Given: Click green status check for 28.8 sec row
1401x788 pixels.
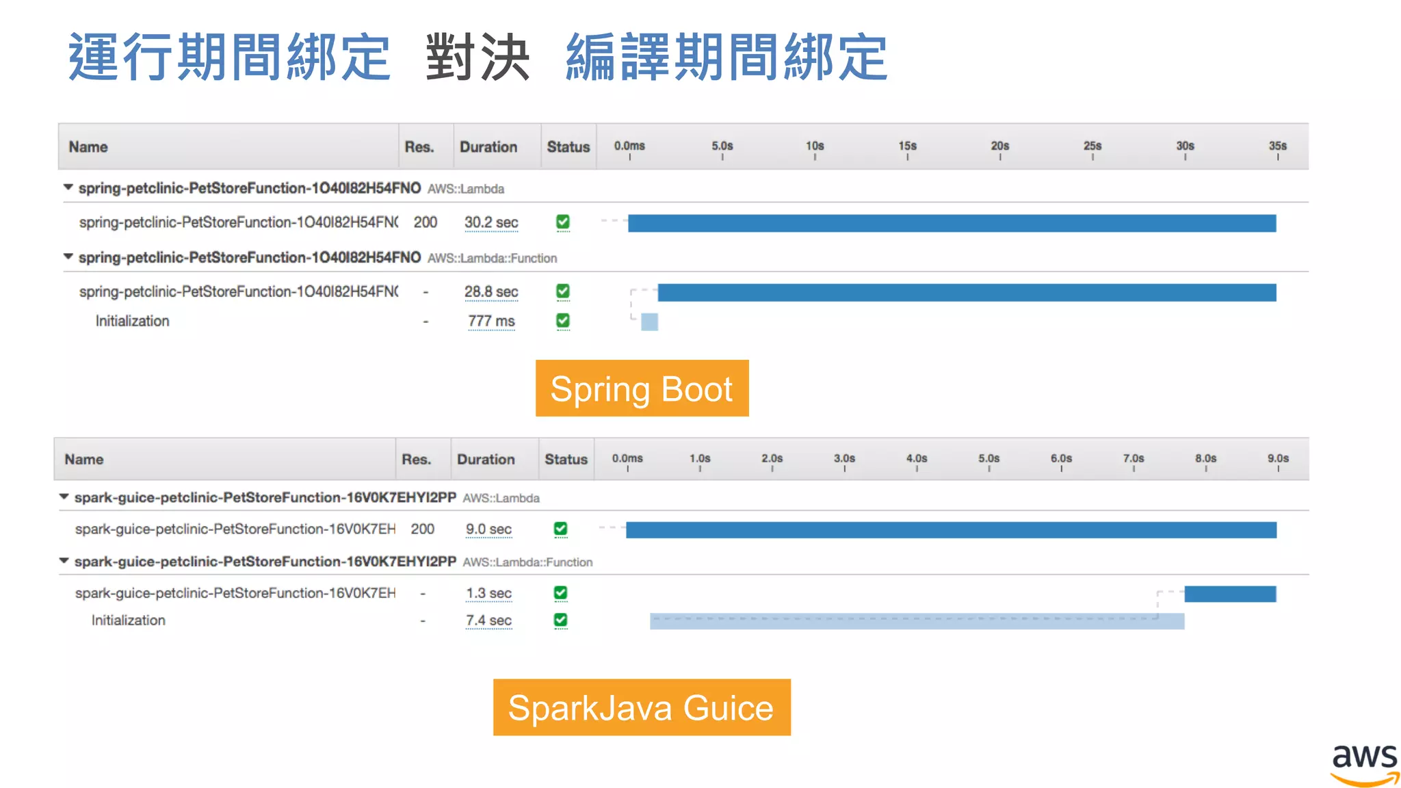Looking at the screenshot, I should pos(563,291).
